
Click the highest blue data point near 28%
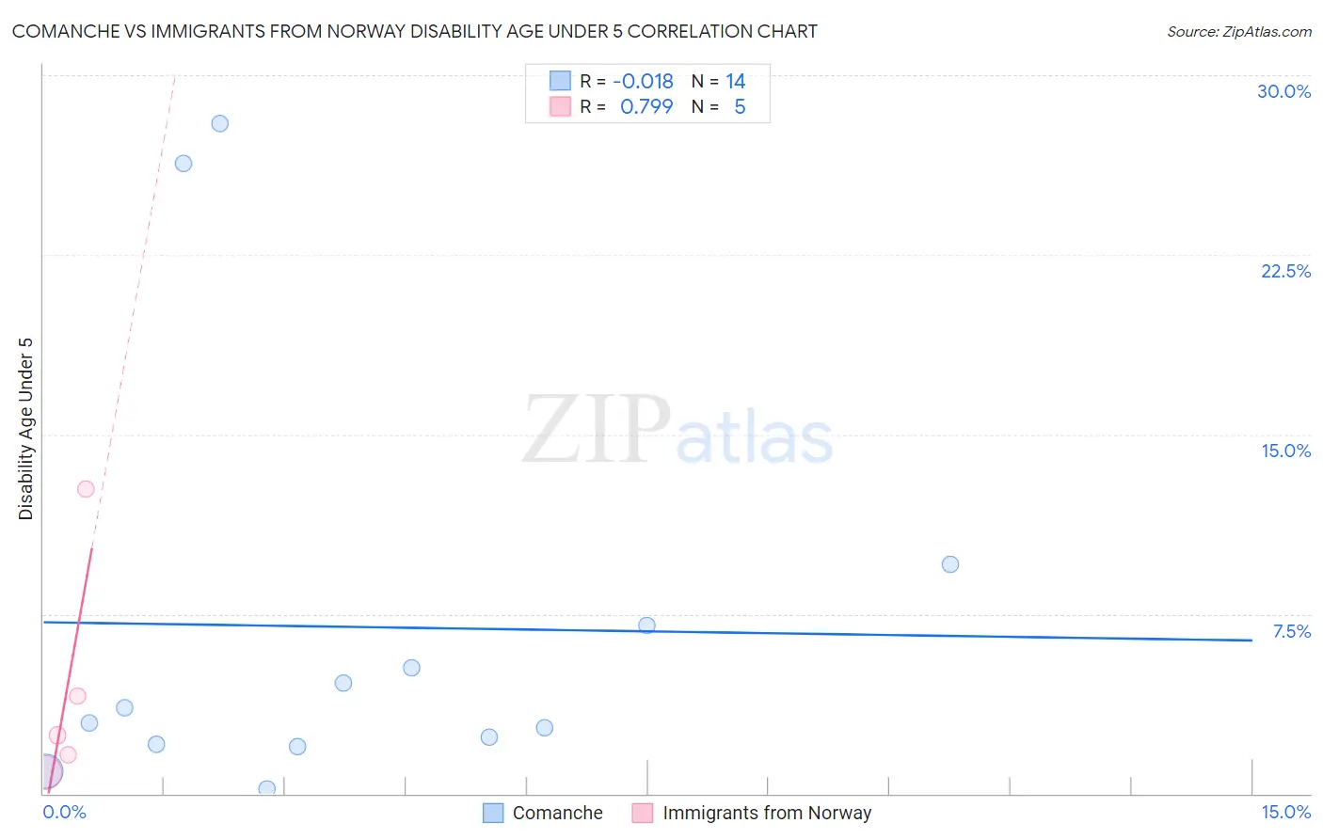[x=220, y=123]
